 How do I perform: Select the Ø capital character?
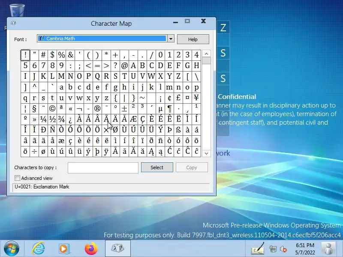pyautogui.click(x=115, y=130)
